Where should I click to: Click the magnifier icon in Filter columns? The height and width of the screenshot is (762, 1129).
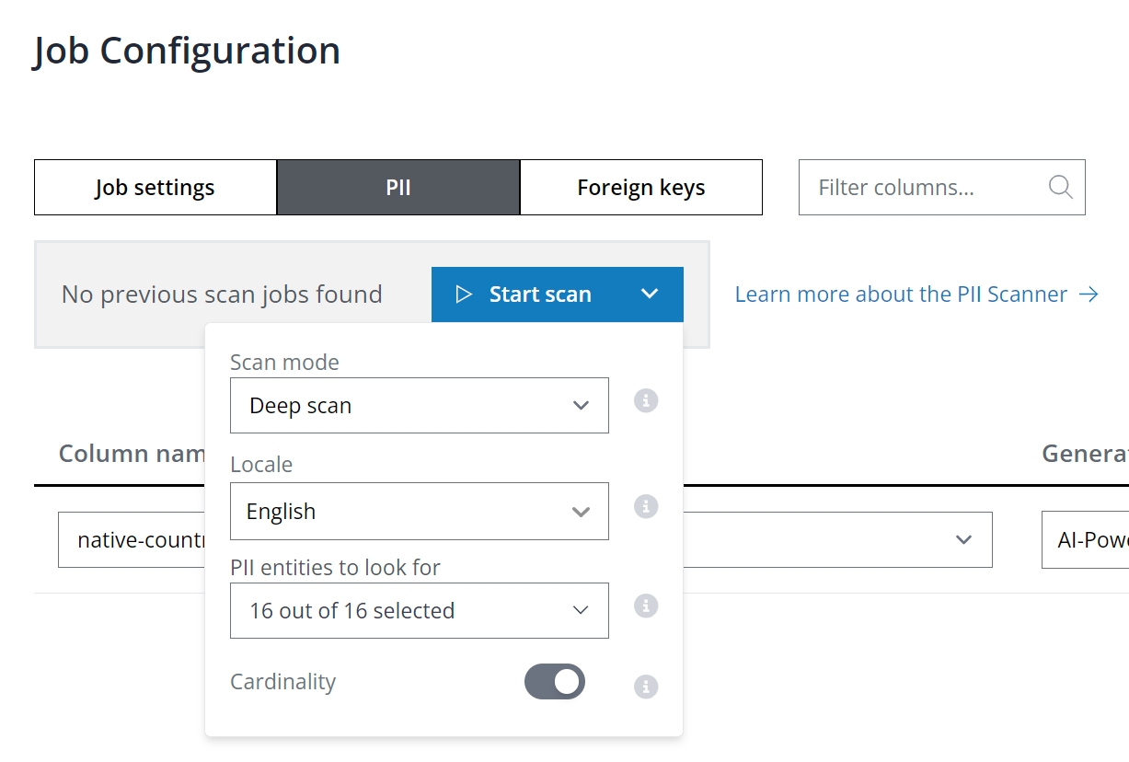coord(1060,188)
